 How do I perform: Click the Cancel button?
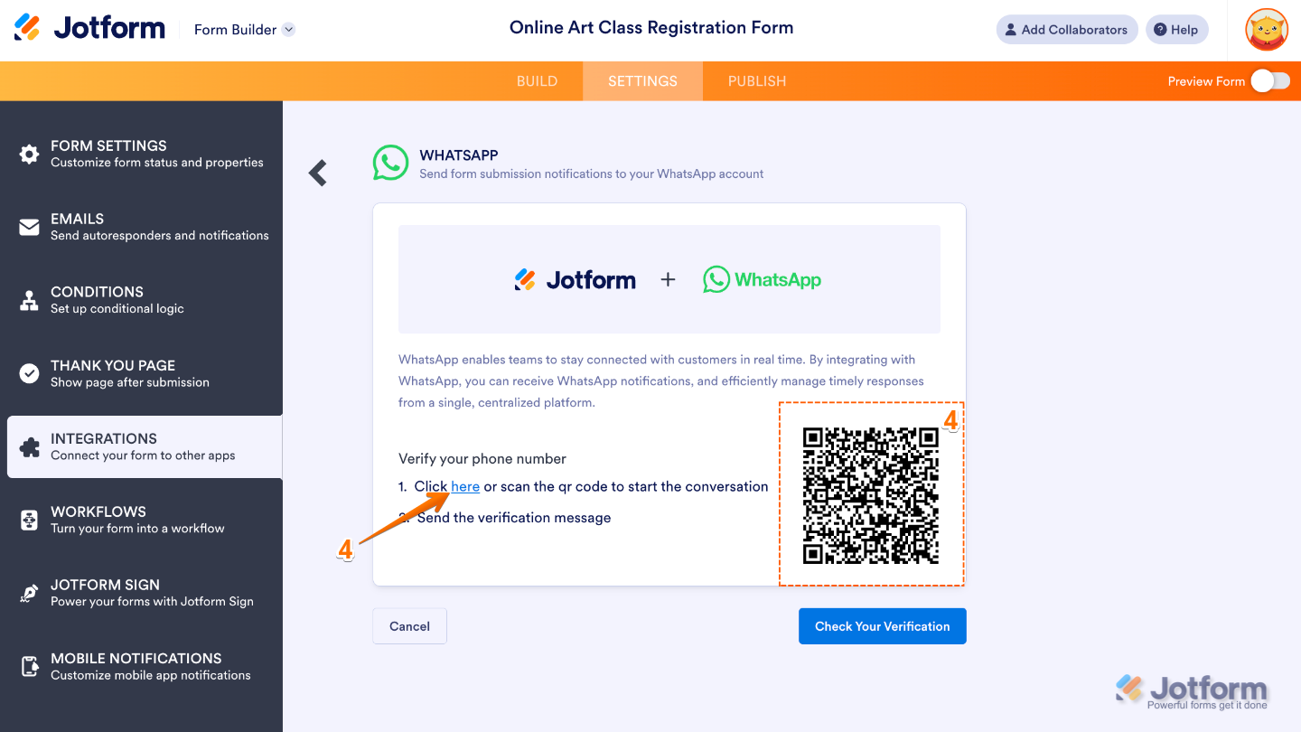pos(409,626)
